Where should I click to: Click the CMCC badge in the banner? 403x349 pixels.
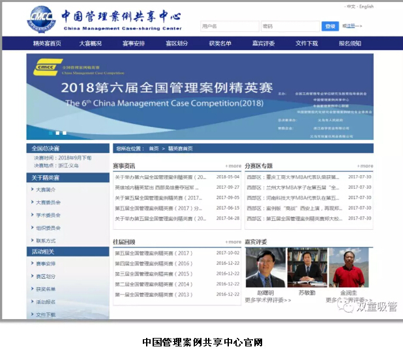[x=46, y=66]
